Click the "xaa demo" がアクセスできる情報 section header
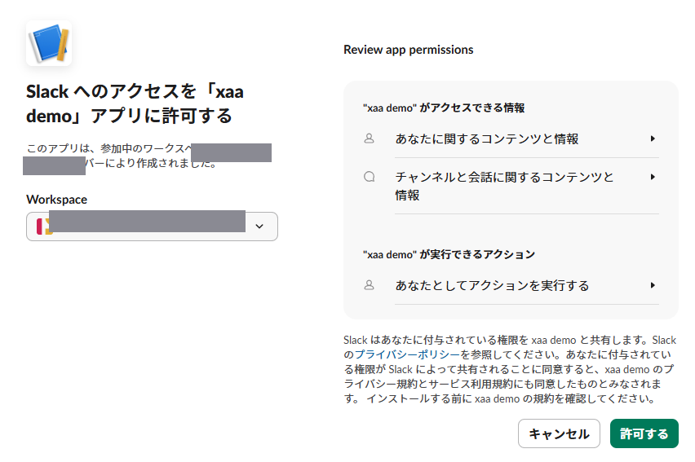This screenshot has height=462, width=695. coord(444,108)
